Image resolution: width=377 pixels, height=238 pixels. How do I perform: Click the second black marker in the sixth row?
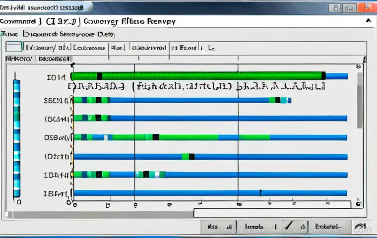click(x=146, y=175)
